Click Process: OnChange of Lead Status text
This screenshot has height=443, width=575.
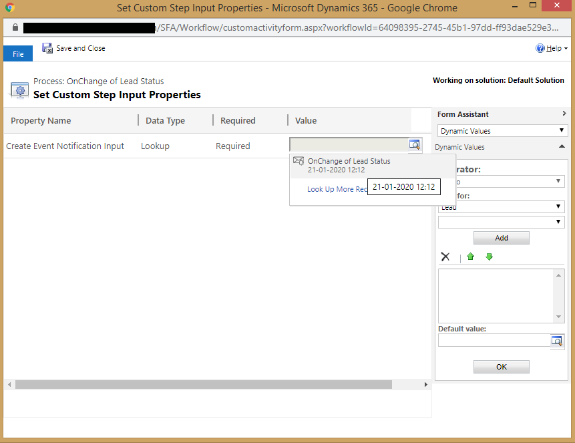click(x=99, y=81)
